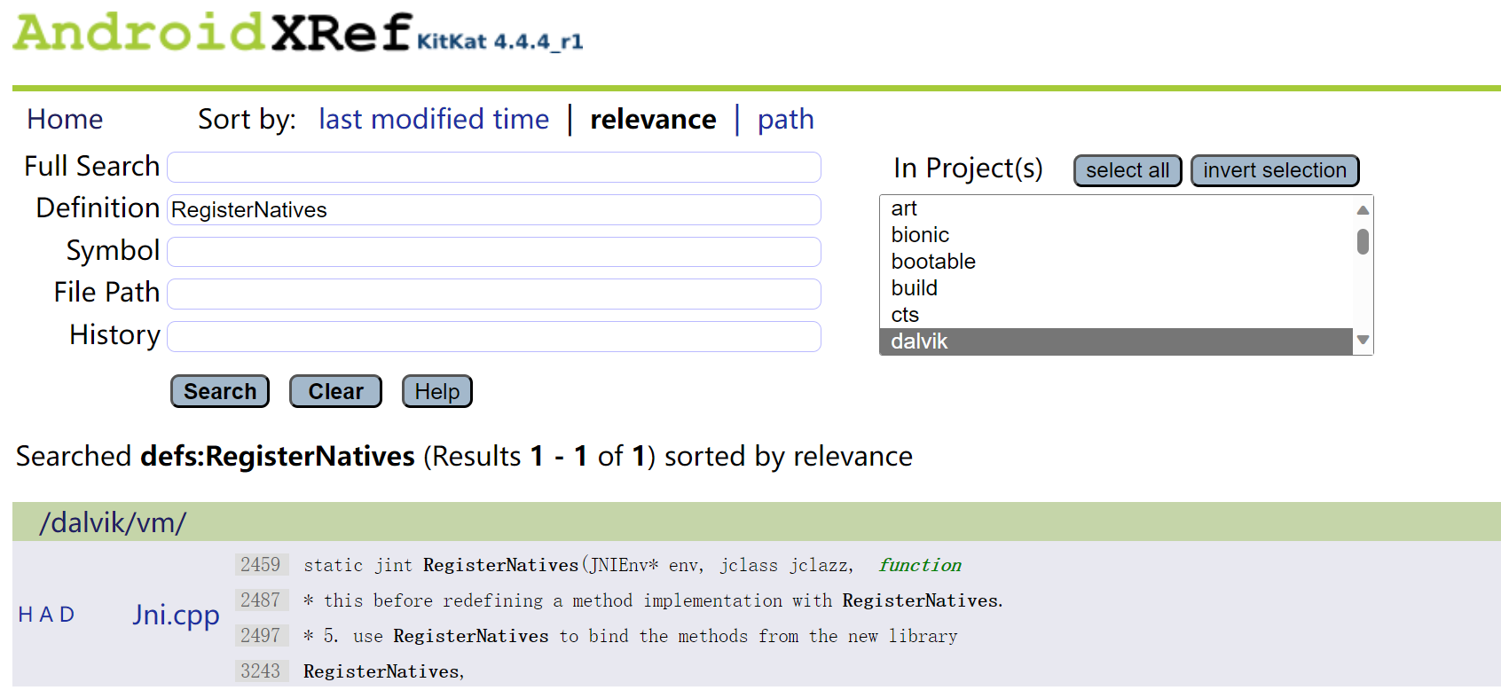Open the Home link

pyautogui.click(x=65, y=119)
